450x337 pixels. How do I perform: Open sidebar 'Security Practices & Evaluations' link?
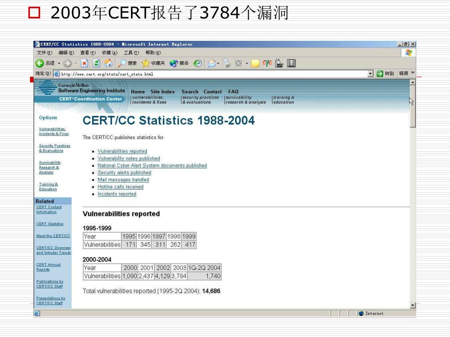[x=54, y=148]
